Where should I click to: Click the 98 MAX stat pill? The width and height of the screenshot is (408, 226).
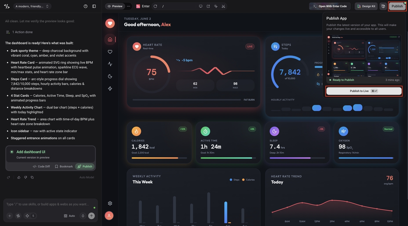tap(235, 85)
